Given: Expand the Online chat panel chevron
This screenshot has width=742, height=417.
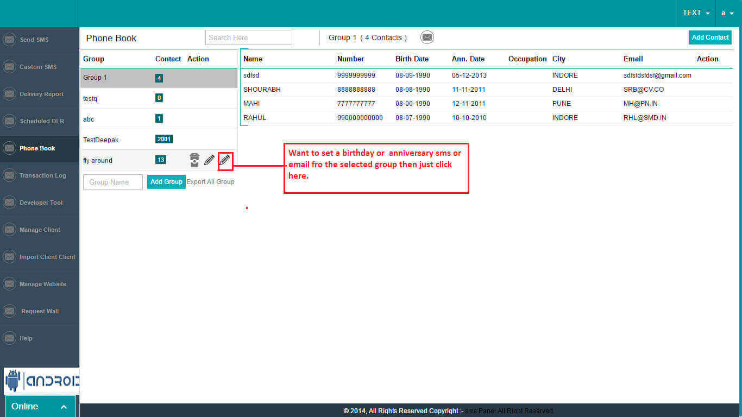Looking at the screenshot, I should coord(64,407).
